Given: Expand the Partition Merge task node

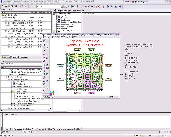Looking at the screenshot, I should (12, 89).
